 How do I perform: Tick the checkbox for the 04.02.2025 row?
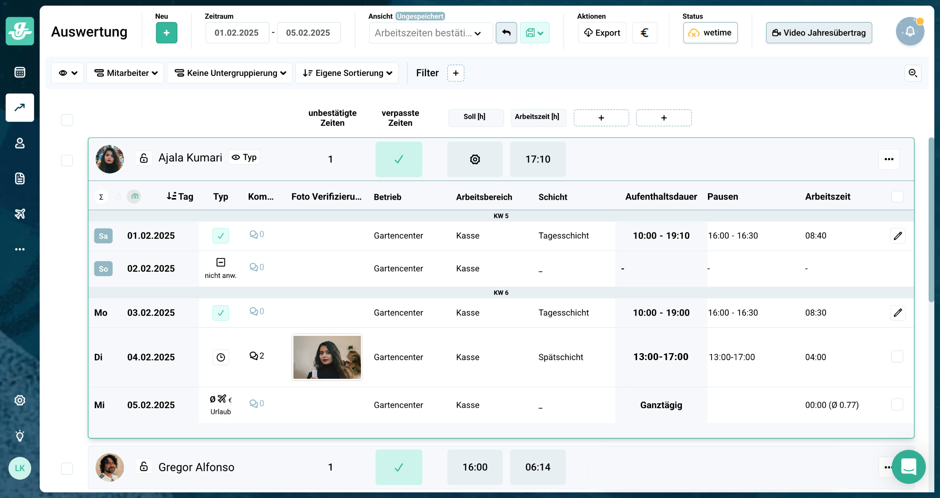tap(897, 356)
